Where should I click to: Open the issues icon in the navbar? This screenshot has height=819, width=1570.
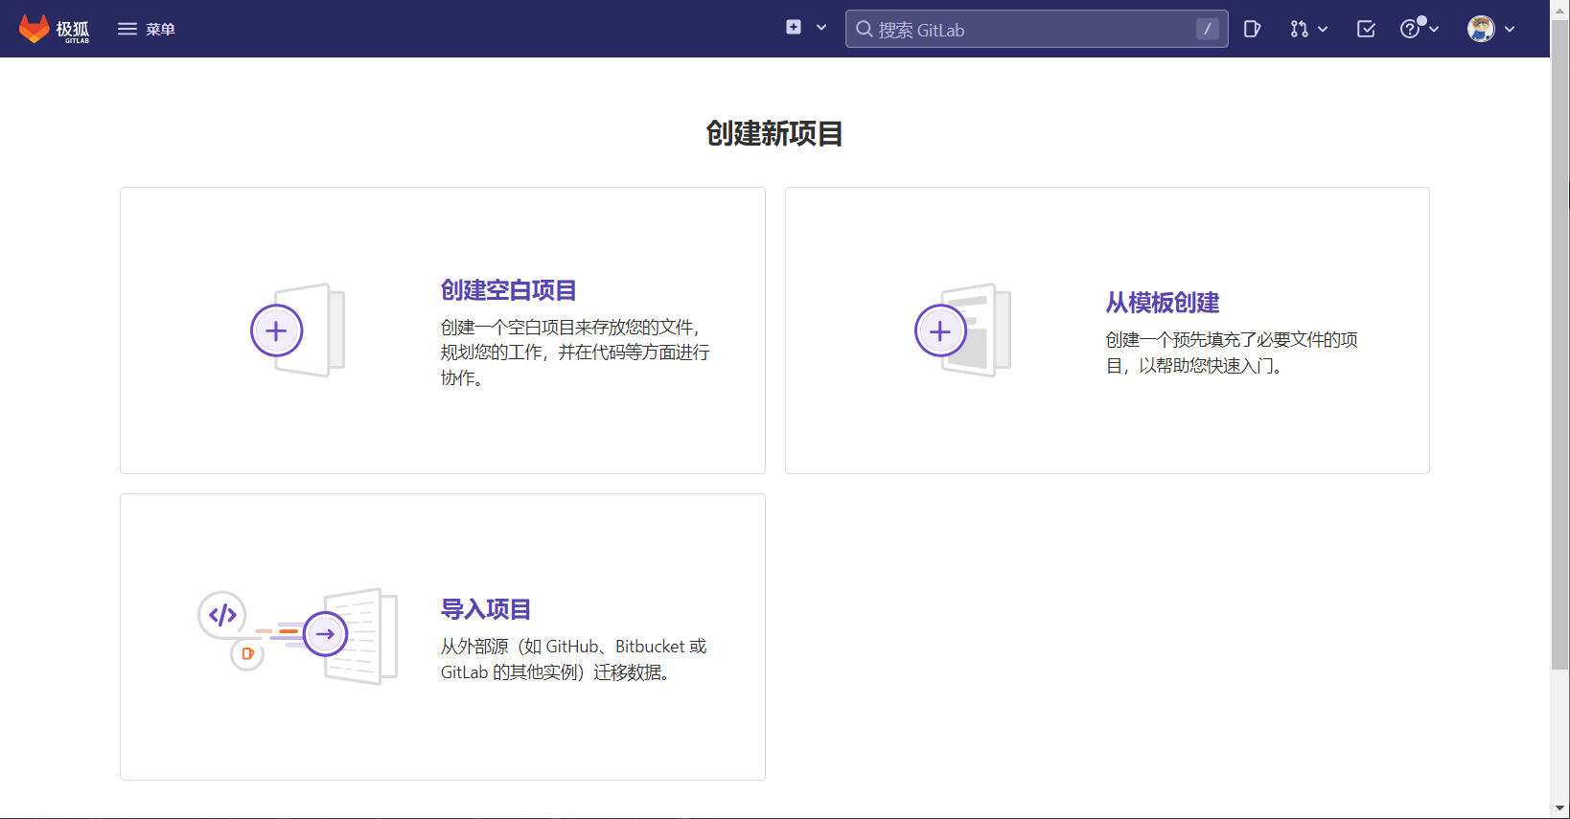(x=1252, y=29)
